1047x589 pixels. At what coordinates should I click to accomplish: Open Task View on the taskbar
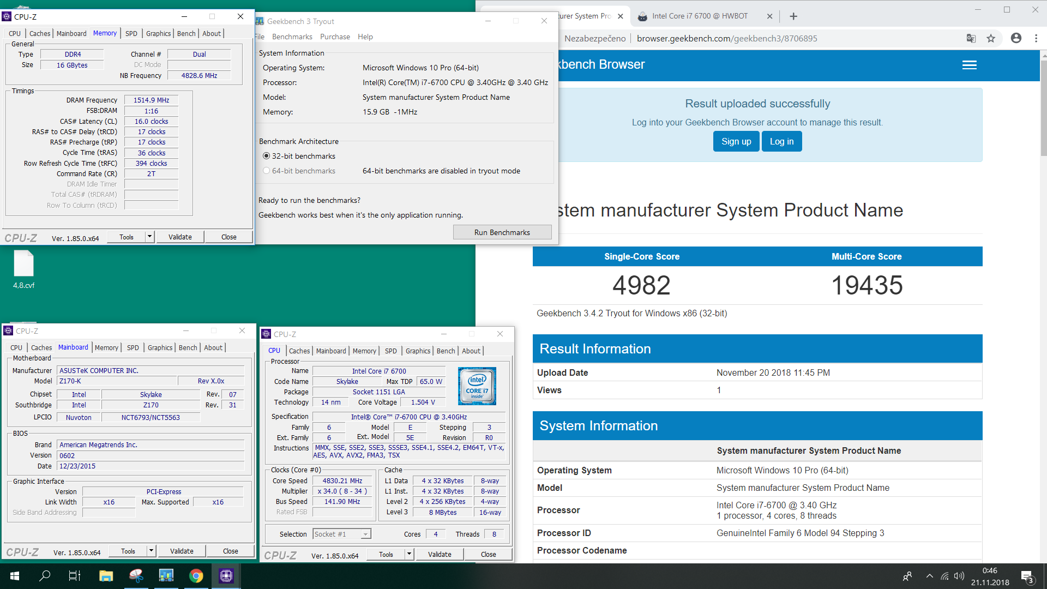pos(75,575)
